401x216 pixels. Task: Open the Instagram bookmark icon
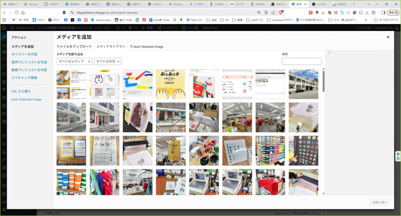pos(144,20)
